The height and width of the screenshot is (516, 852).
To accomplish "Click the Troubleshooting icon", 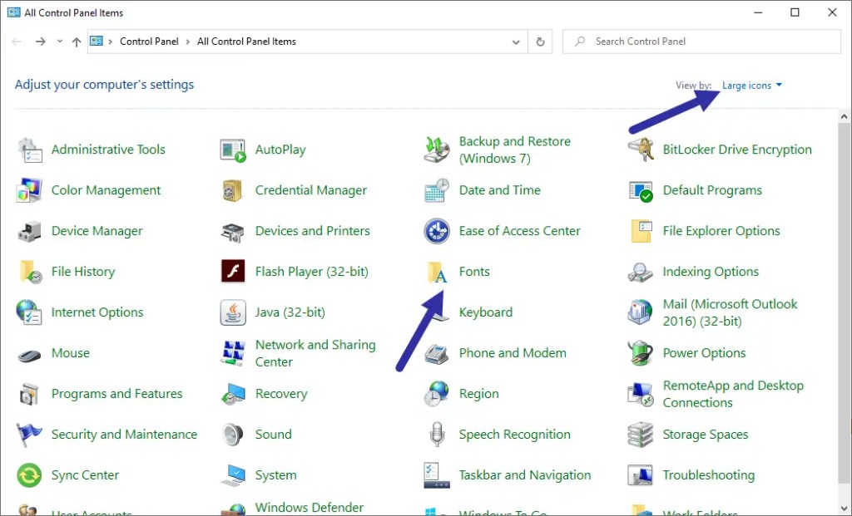I will pyautogui.click(x=641, y=475).
